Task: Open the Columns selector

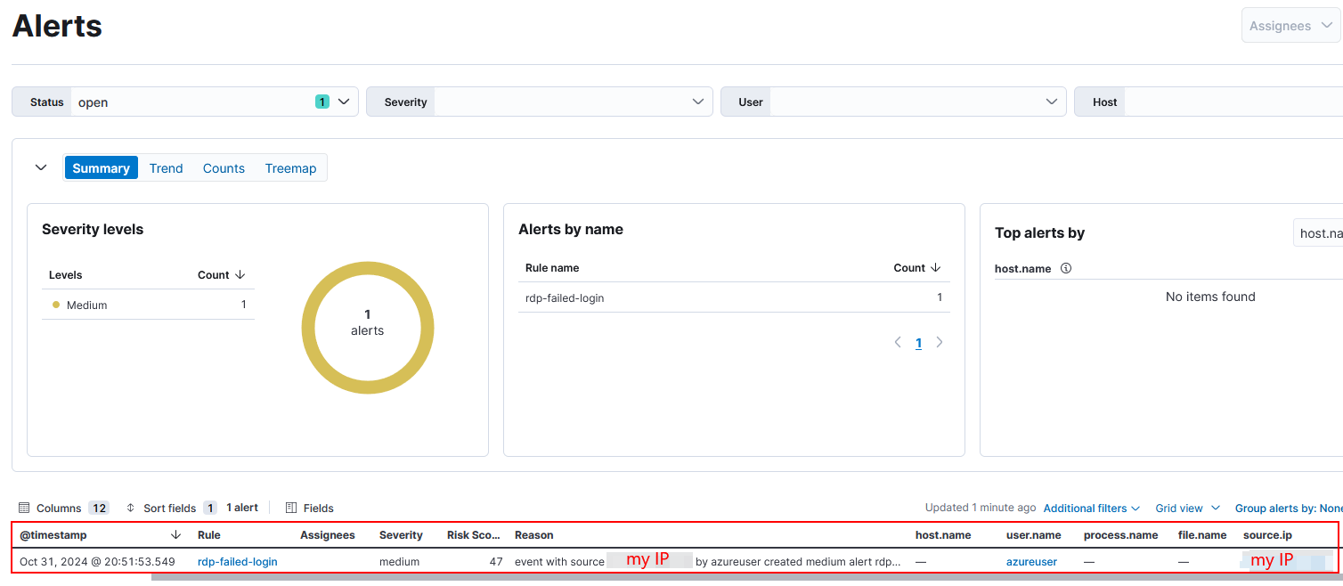Action: [63, 508]
